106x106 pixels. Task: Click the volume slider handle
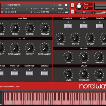tap(104, 12)
